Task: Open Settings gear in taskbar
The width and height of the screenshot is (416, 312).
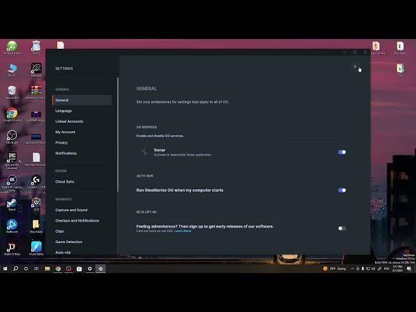Action: click(x=90, y=268)
